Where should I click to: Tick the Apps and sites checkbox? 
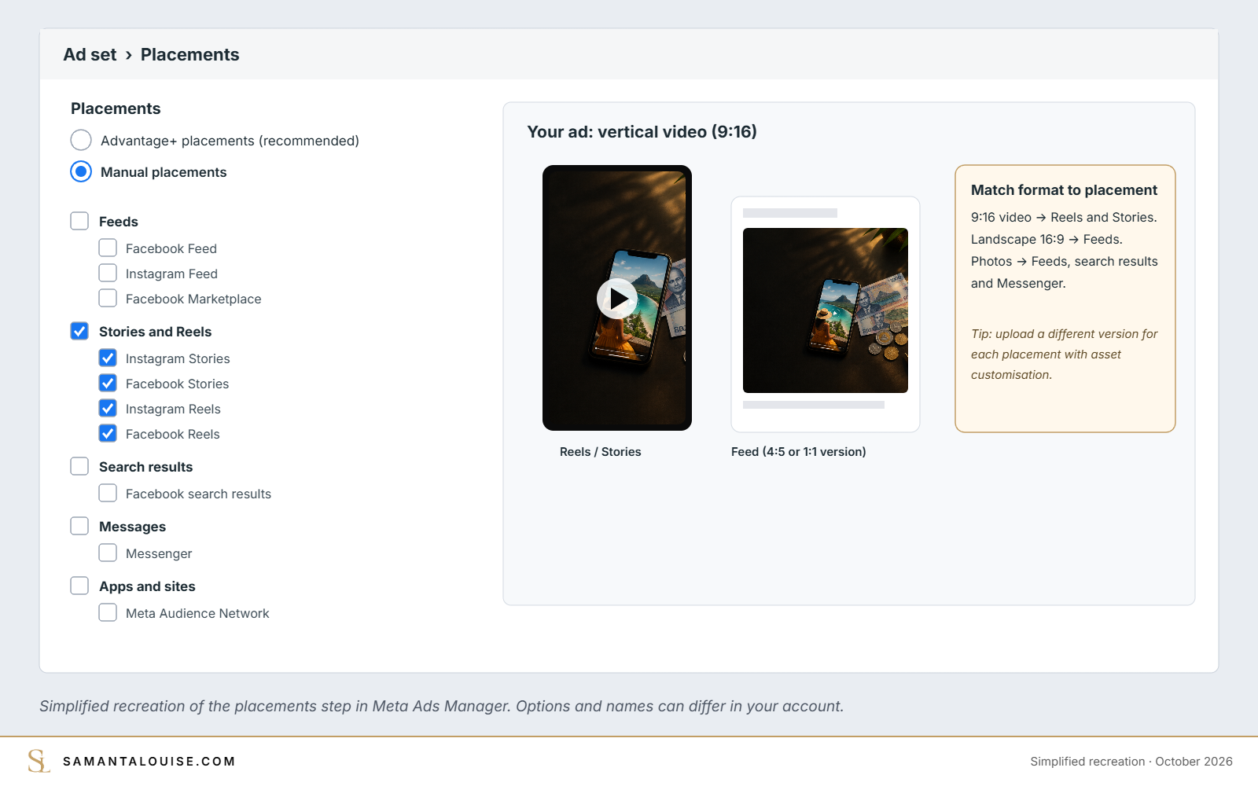(79, 586)
